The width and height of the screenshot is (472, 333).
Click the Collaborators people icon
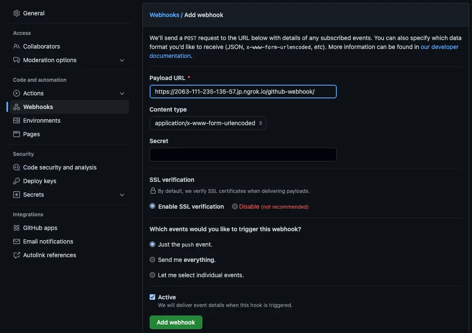17,46
